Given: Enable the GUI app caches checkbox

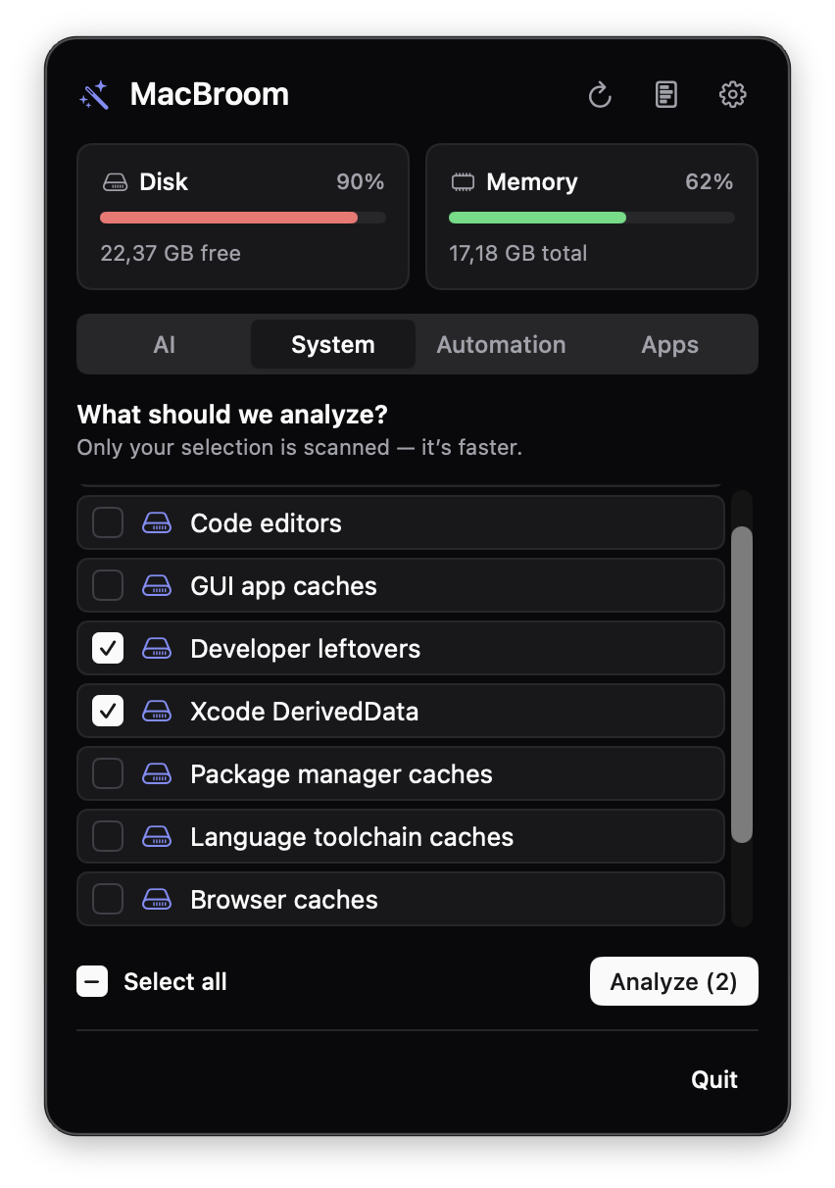Looking at the screenshot, I should 108,586.
